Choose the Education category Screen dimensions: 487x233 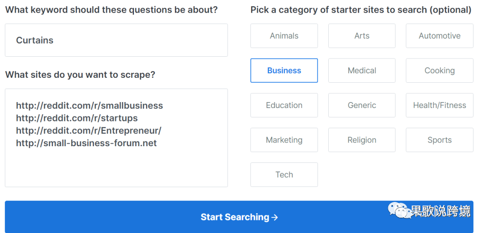point(284,105)
